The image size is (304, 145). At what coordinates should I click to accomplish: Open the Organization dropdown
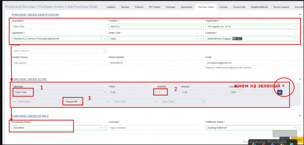[298, 27]
